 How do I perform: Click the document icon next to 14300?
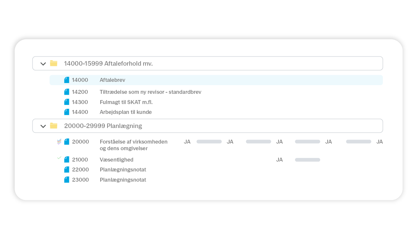pos(67,102)
